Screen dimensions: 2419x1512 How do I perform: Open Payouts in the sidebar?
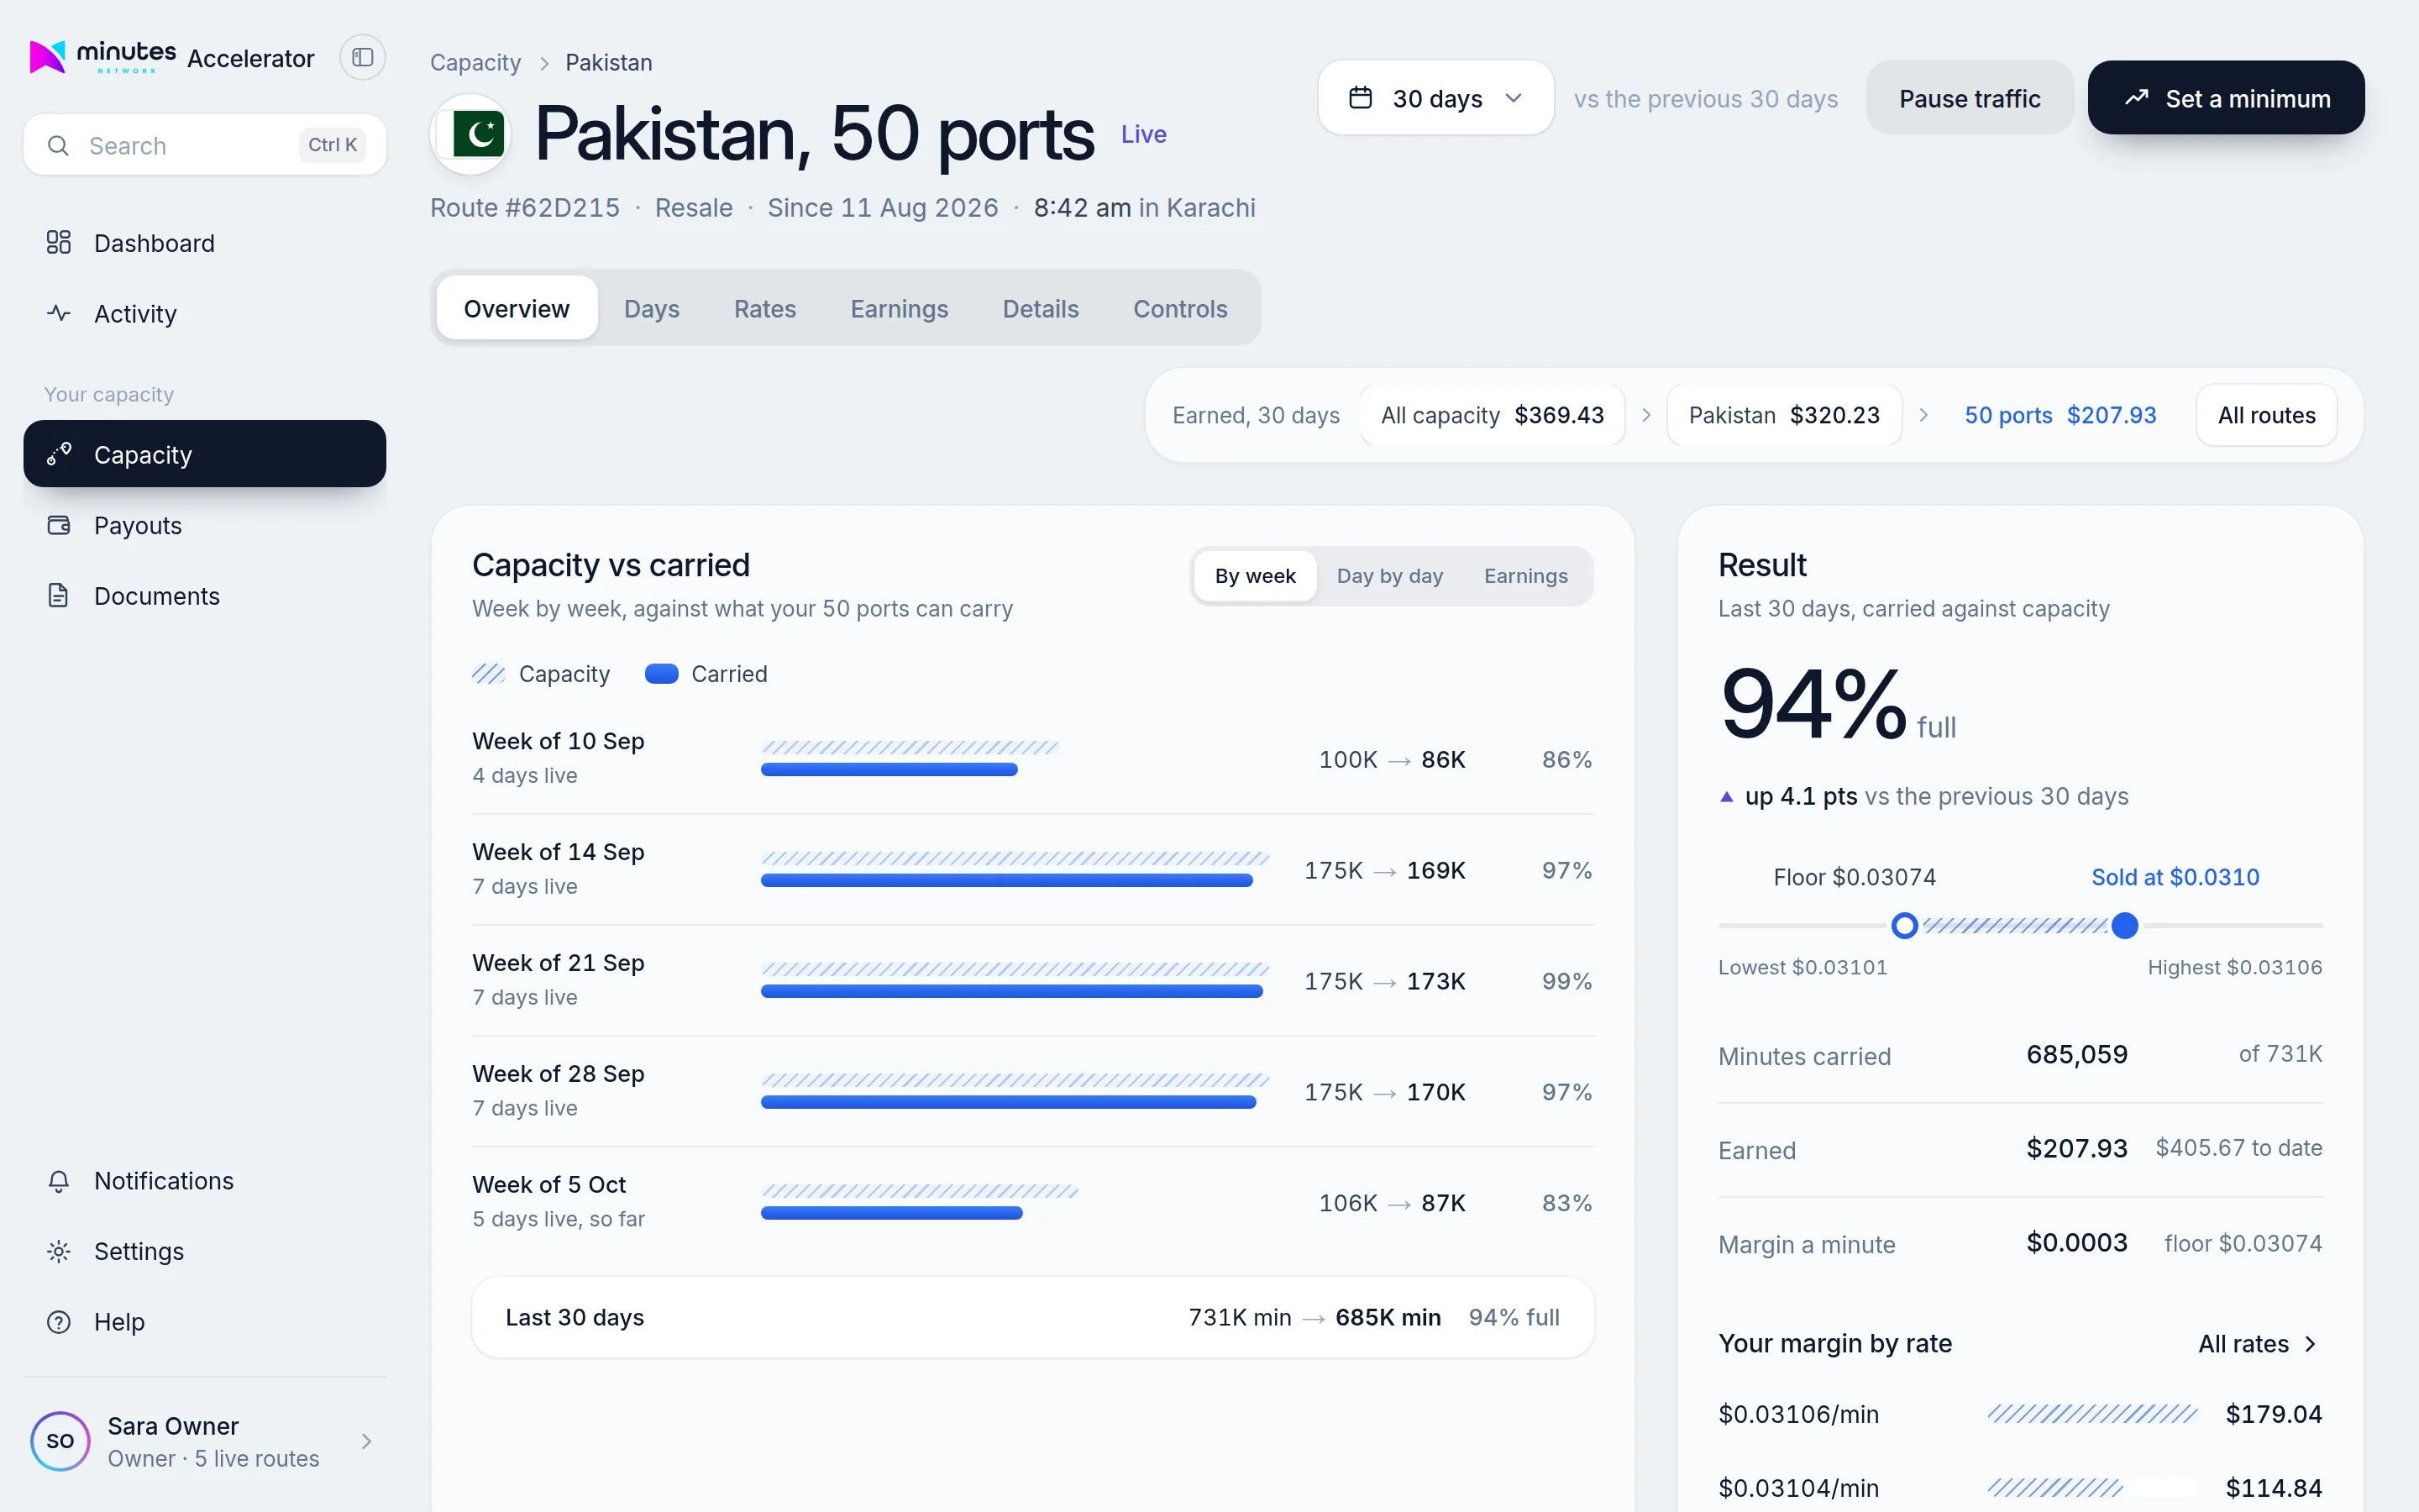(205, 525)
